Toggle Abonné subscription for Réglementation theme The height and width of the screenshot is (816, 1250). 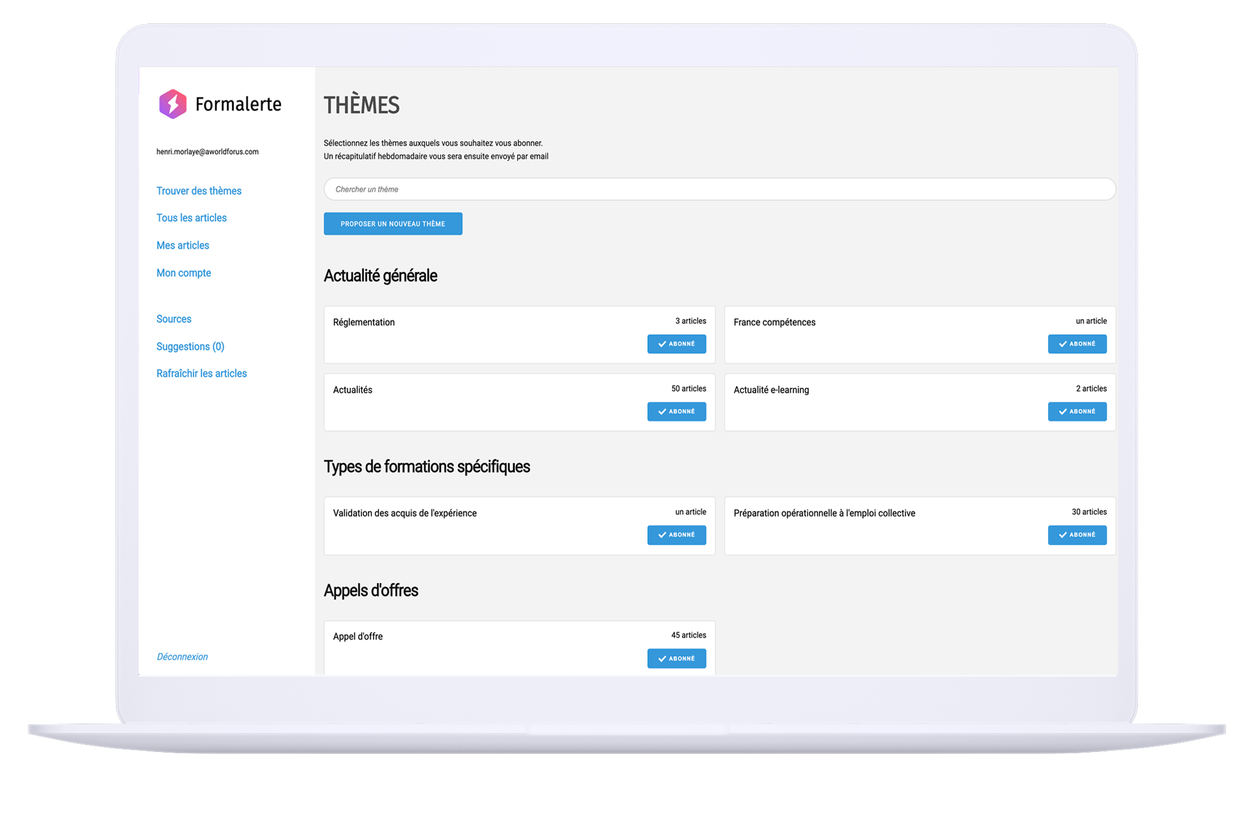[x=676, y=344]
